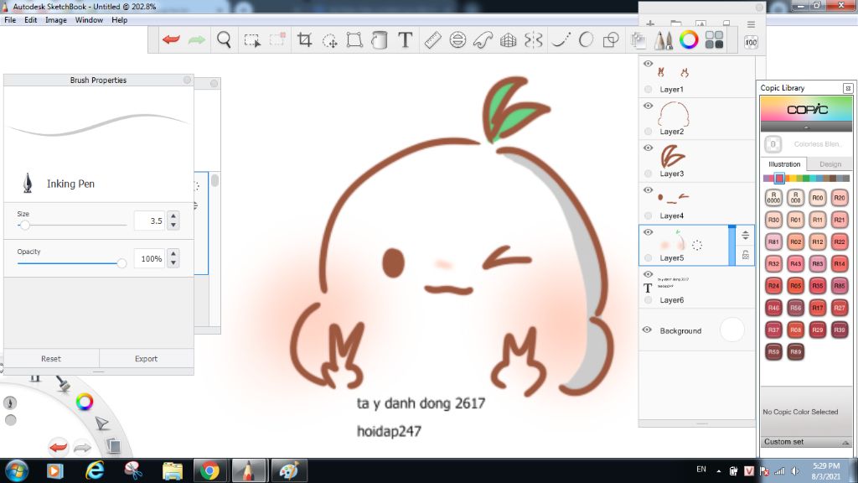The width and height of the screenshot is (858, 483).
Task: Click the green Redo arrow in the top toolbar
Action: coord(196,39)
